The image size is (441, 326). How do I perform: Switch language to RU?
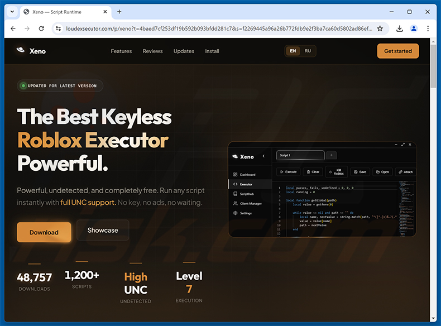point(308,51)
